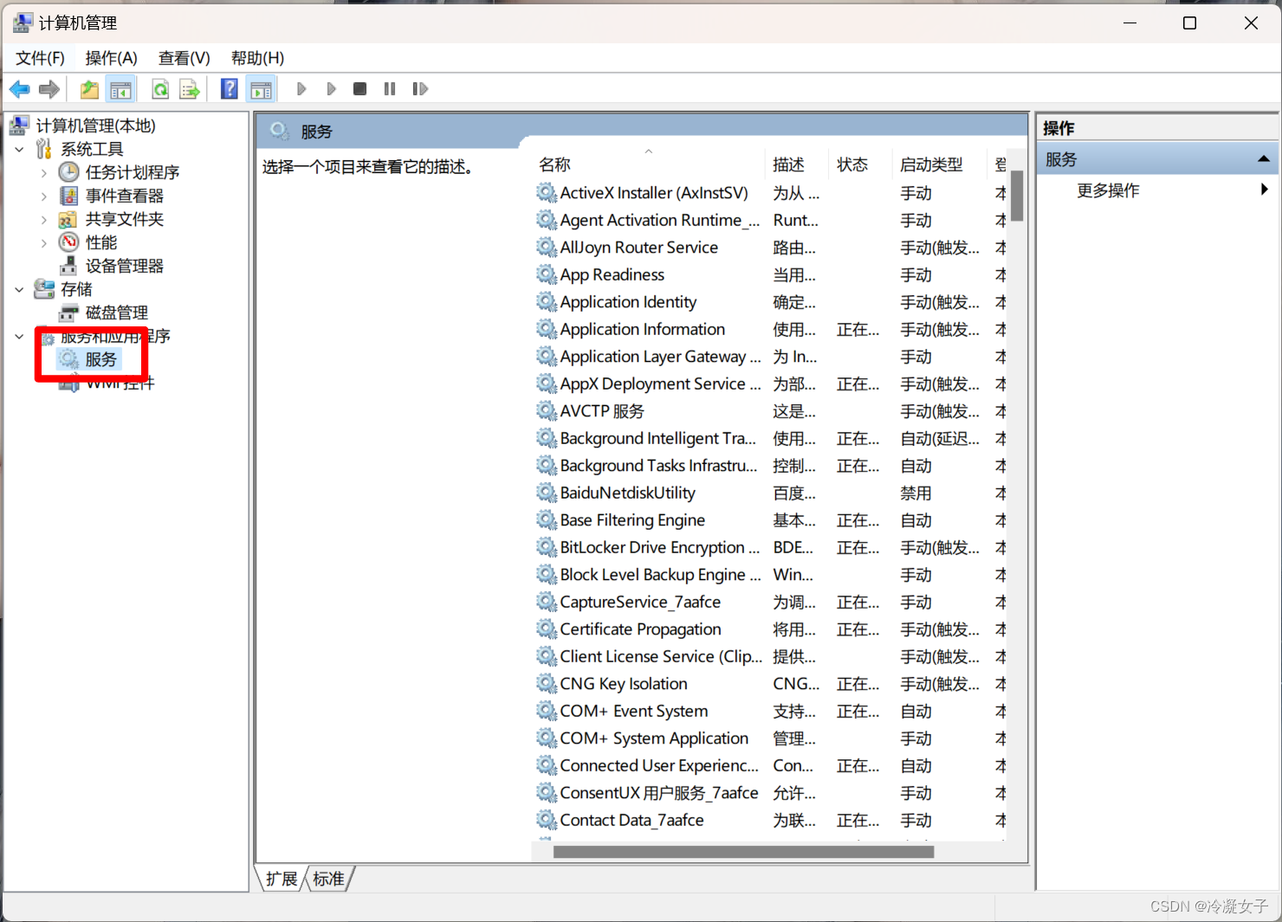Click the Forward arrow toolbar icon
This screenshot has height=922, width=1282.
pyautogui.click(x=49, y=89)
